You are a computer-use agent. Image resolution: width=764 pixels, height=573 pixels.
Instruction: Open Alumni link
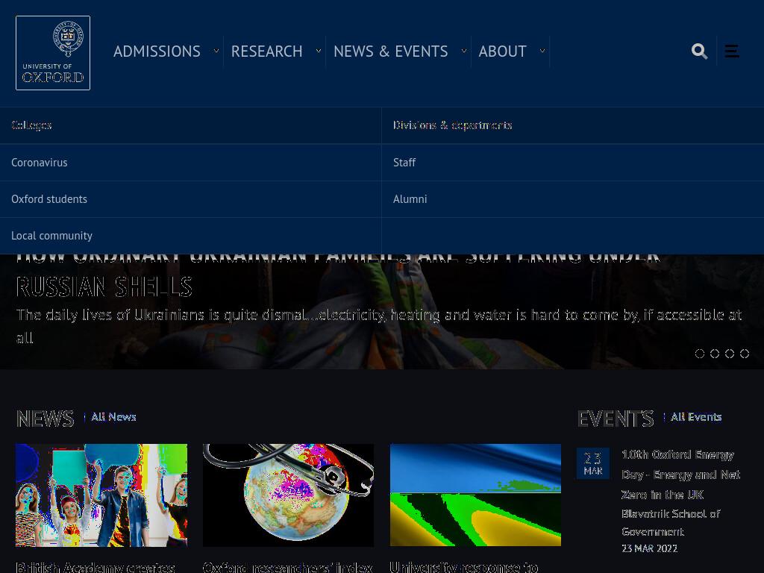tap(410, 198)
